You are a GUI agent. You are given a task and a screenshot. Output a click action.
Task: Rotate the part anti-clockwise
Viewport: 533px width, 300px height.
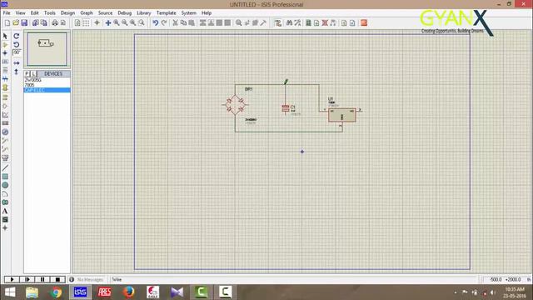tap(17, 44)
